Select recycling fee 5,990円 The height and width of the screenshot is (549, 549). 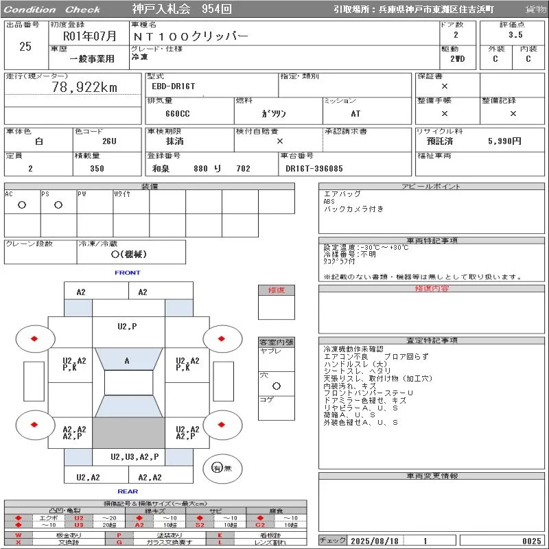pyautogui.click(x=504, y=141)
